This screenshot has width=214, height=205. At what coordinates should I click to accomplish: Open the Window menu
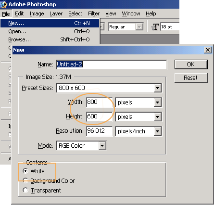(x=131, y=13)
